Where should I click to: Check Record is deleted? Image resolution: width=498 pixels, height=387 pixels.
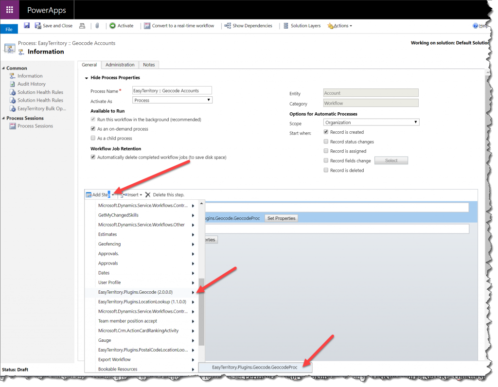click(326, 170)
